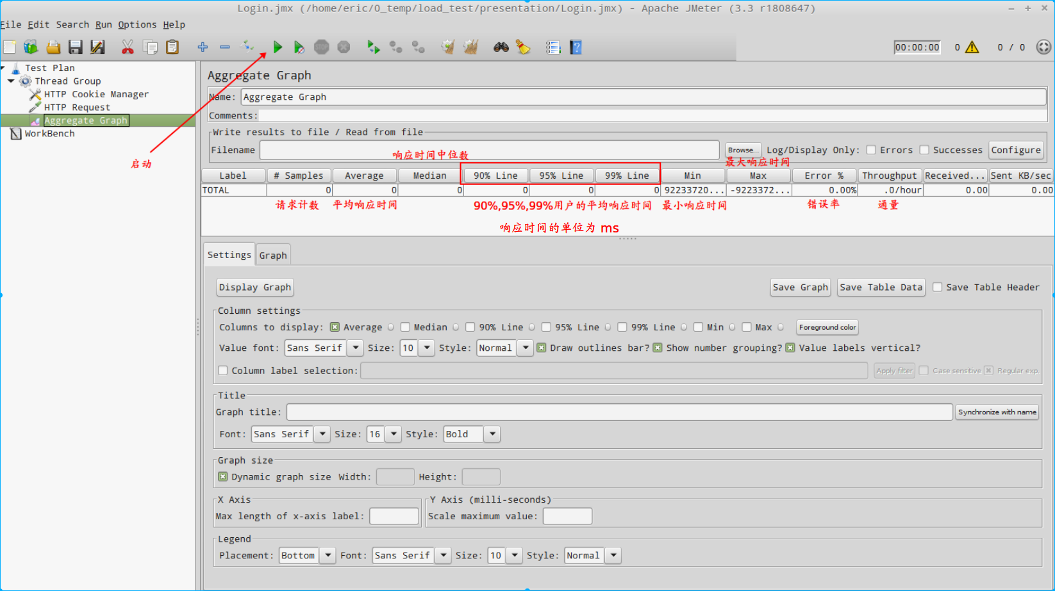This screenshot has height=591, width=1055.
Task: Open Search with the binoculars icon
Action: [501, 47]
